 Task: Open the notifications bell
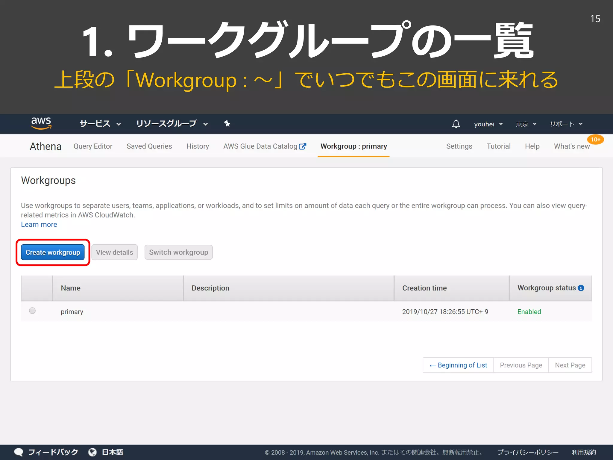click(x=456, y=124)
